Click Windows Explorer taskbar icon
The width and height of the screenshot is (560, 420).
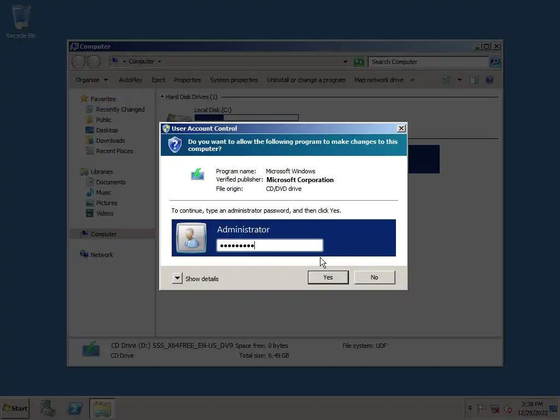(x=102, y=408)
